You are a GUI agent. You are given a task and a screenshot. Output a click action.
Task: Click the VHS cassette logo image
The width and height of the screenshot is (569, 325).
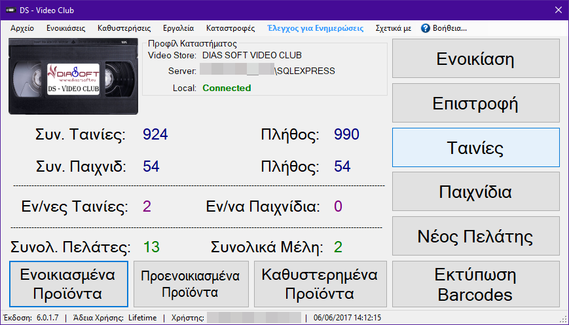[73, 76]
